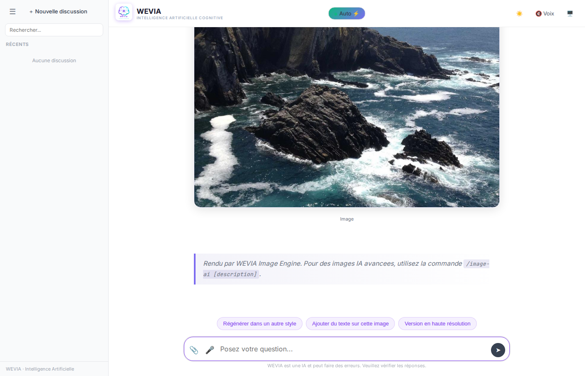Collapse the sidebar with the hamburger icon
The width and height of the screenshot is (585, 376).
click(x=13, y=12)
